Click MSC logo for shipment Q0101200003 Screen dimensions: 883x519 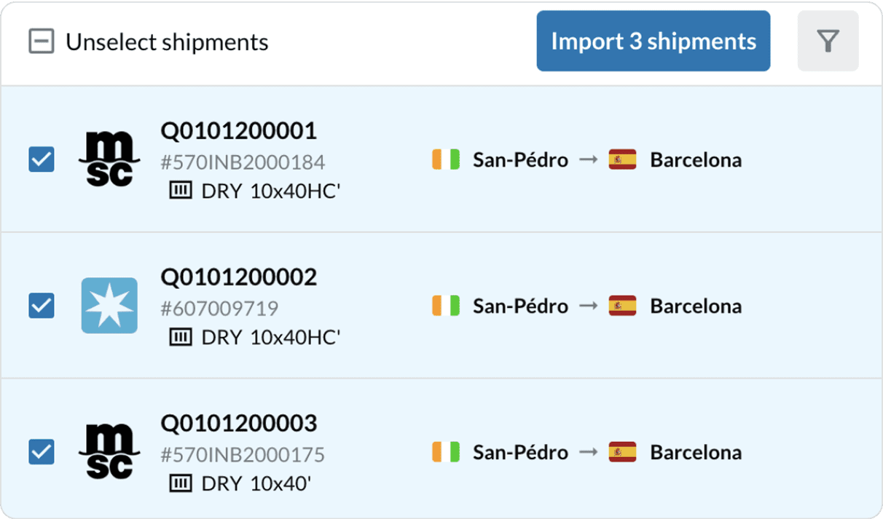click(x=109, y=452)
